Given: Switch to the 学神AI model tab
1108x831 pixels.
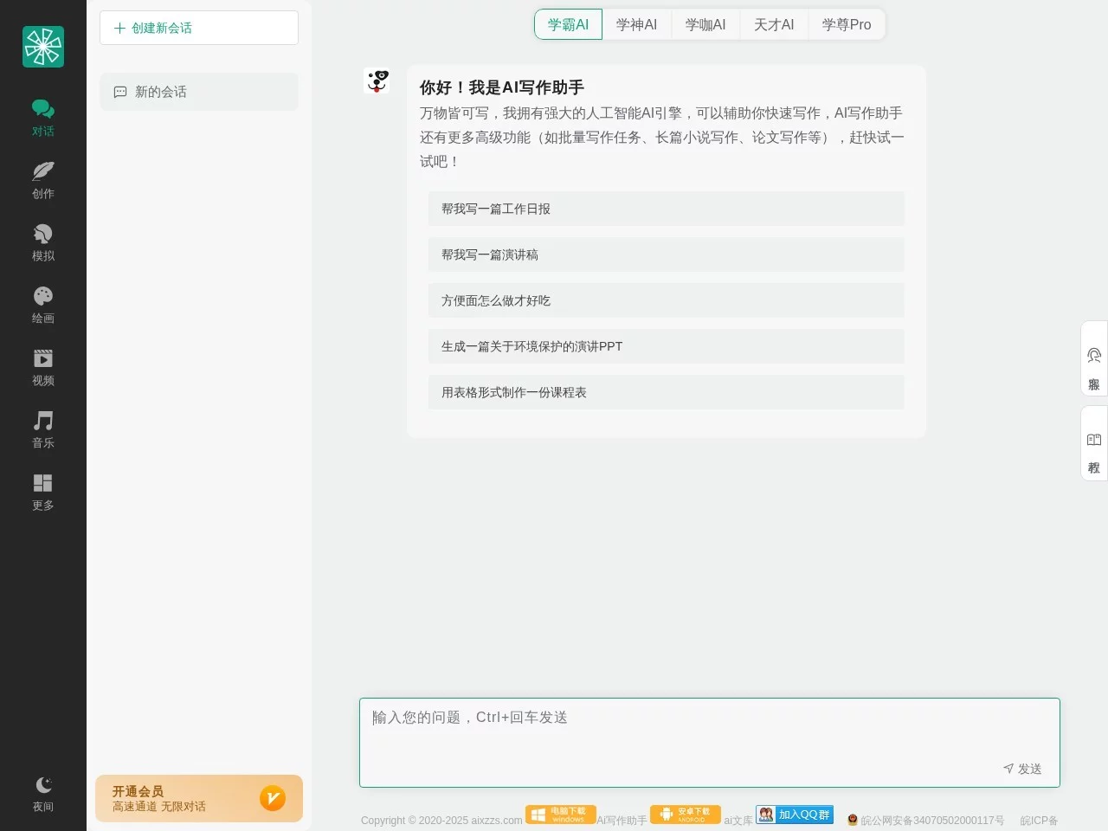Looking at the screenshot, I should point(636,25).
